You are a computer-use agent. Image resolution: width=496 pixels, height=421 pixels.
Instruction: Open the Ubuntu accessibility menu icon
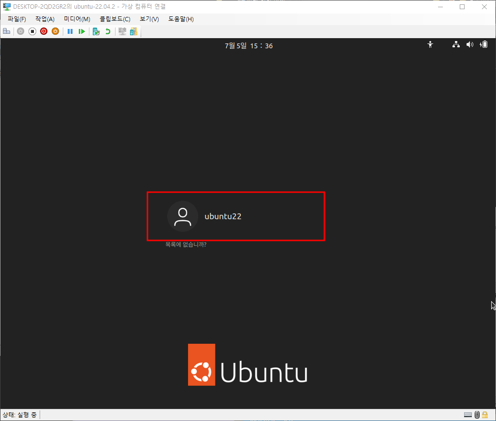(430, 44)
